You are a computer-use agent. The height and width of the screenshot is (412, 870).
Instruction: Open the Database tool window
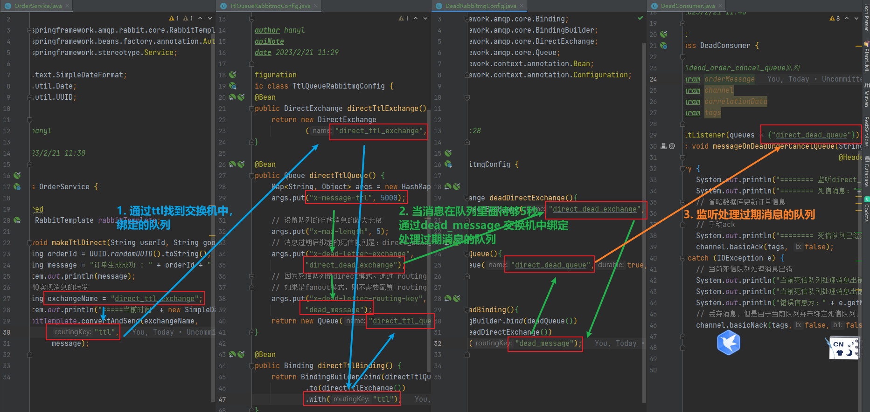(866, 171)
